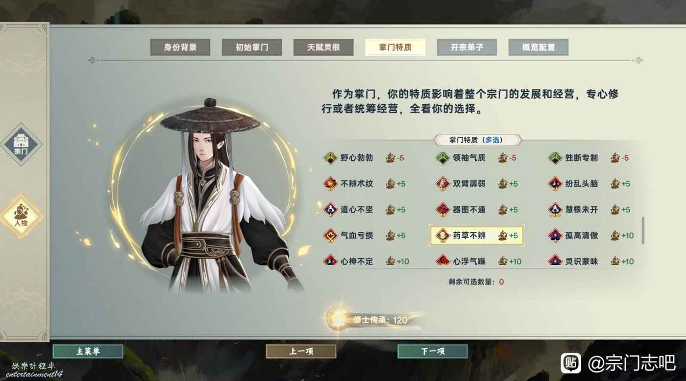The image size is (686, 381).
Task: Open the 开宗弟子 tab
Action: point(467,48)
